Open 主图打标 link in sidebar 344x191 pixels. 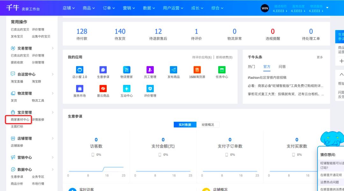(x=17, y=127)
